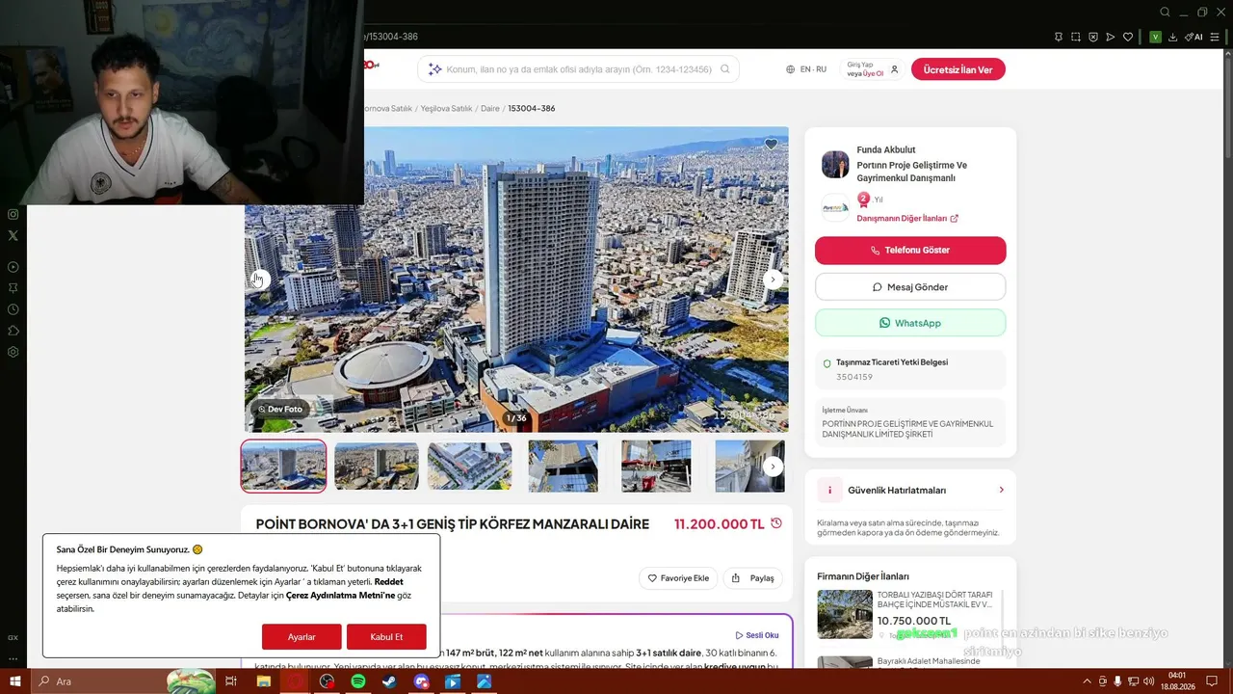Click the volume icon in the system tray

click(1149, 681)
